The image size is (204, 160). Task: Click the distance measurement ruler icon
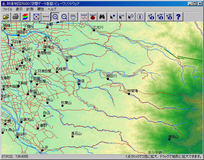[x=84, y=17]
